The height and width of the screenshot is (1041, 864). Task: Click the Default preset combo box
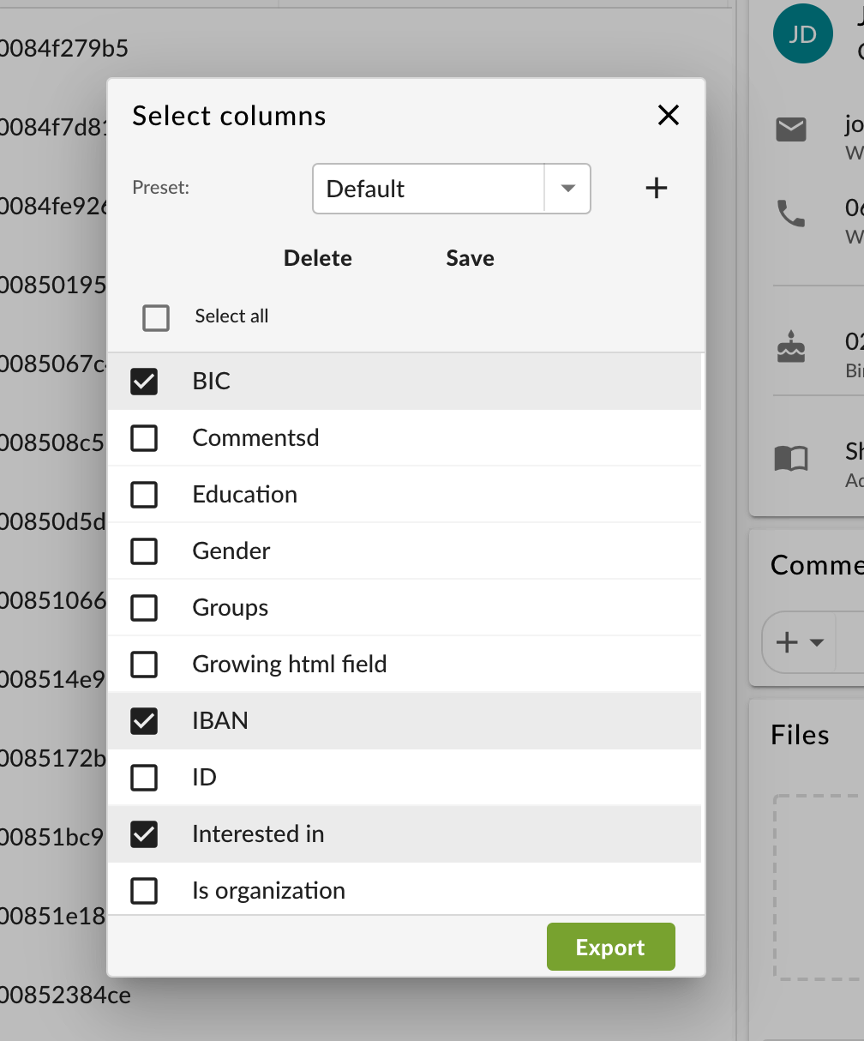pyautogui.click(x=429, y=189)
